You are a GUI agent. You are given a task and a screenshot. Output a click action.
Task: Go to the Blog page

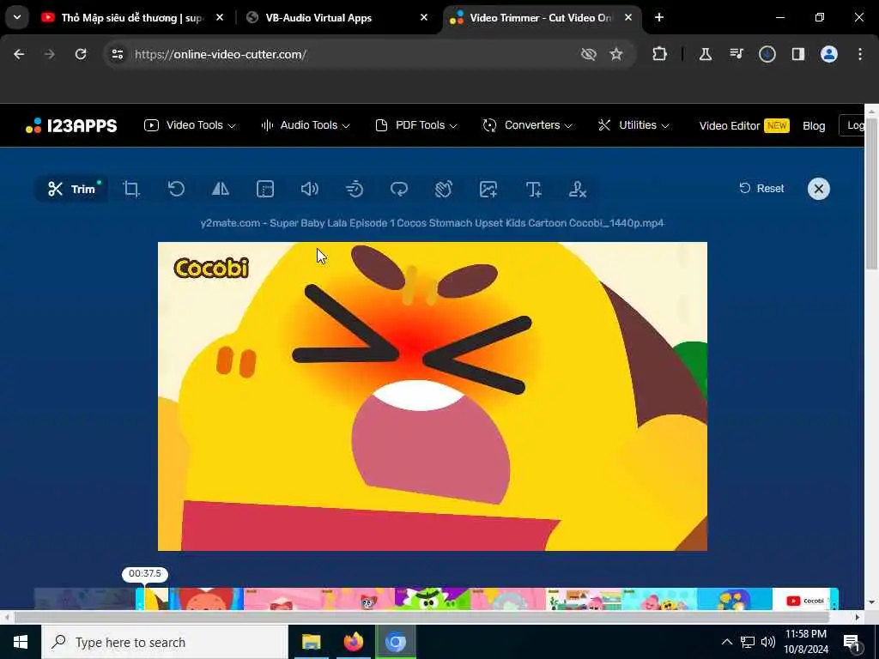814,125
